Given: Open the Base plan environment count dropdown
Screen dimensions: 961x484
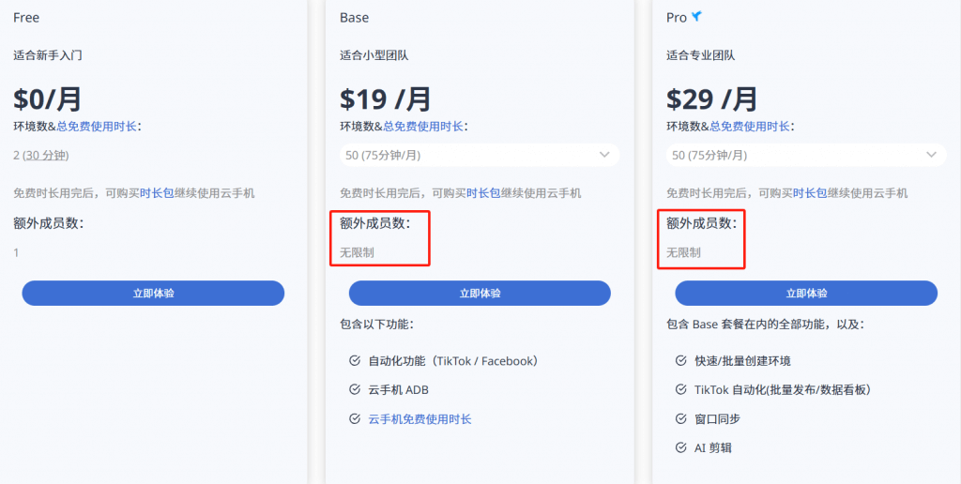Looking at the screenshot, I should [479, 155].
